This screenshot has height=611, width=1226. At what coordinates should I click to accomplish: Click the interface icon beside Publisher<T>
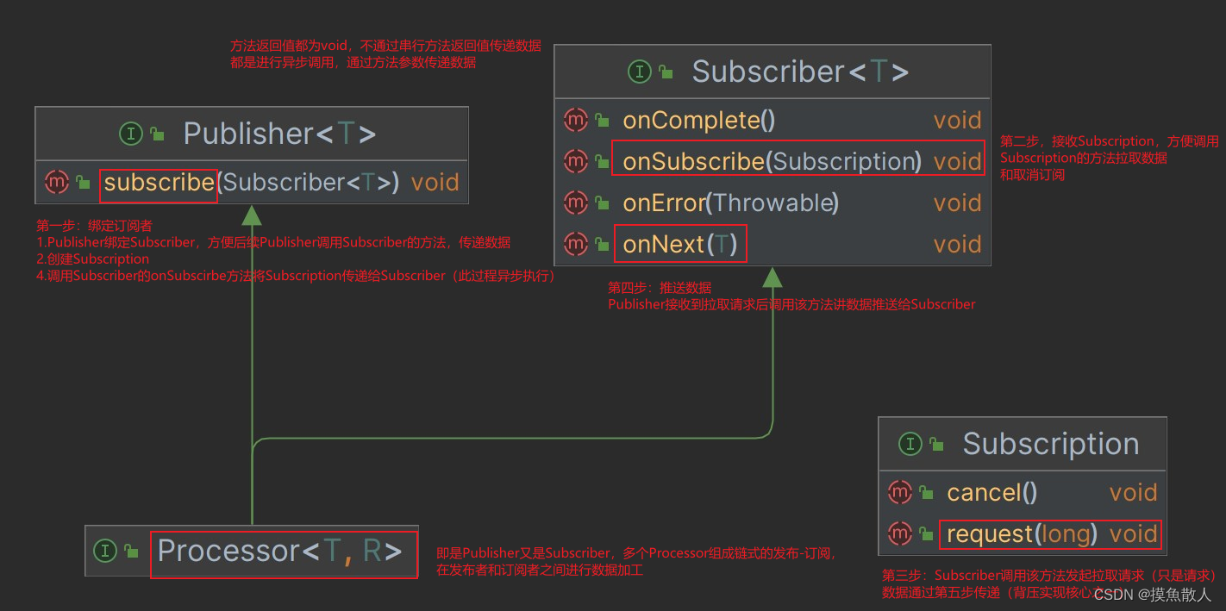tap(130, 134)
